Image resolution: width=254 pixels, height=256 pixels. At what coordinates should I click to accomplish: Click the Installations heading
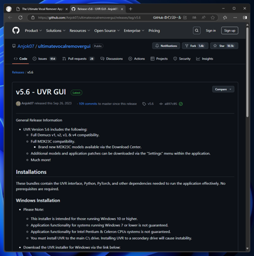pos(31,172)
